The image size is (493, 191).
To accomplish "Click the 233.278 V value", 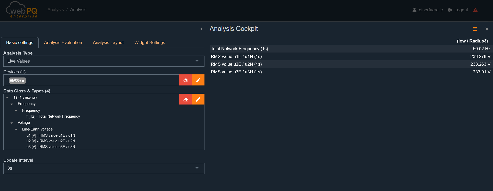I will [480, 56].
